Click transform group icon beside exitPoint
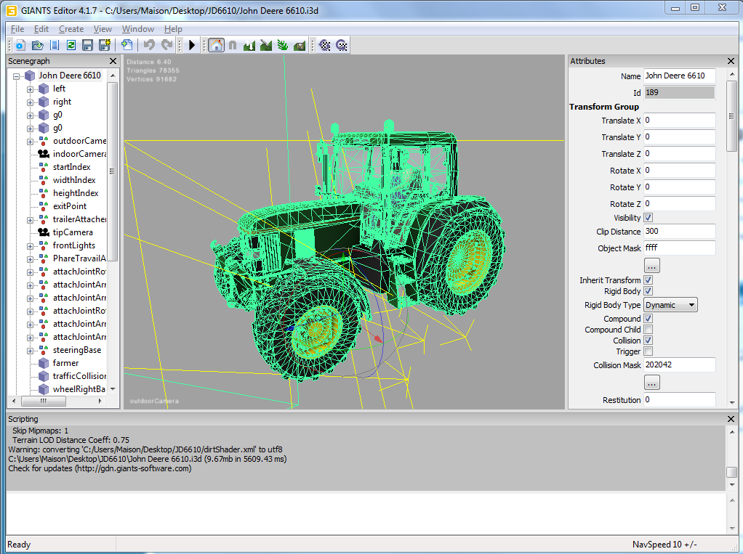743x554 pixels. coord(44,206)
